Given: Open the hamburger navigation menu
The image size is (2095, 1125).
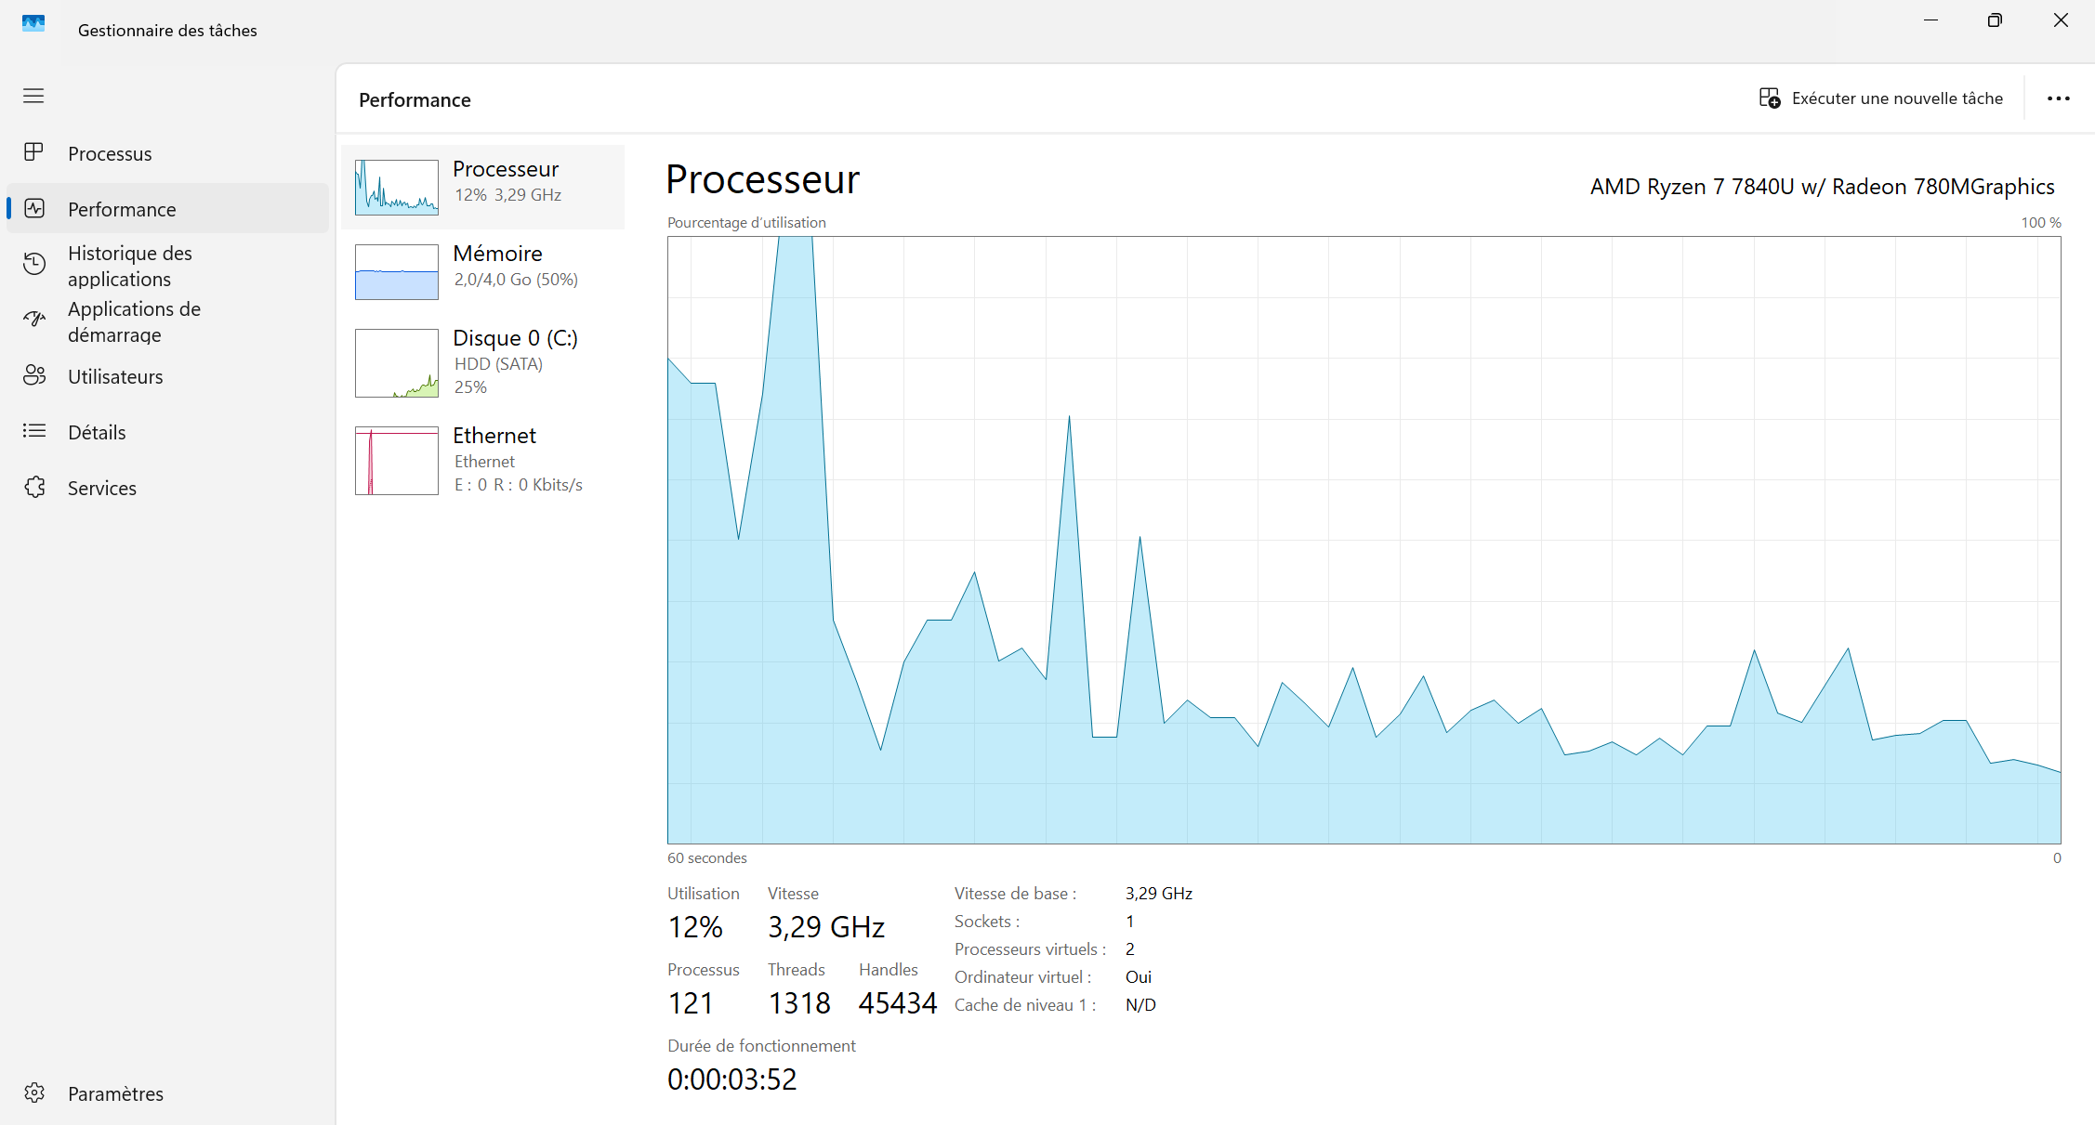Looking at the screenshot, I should [33, 96].
